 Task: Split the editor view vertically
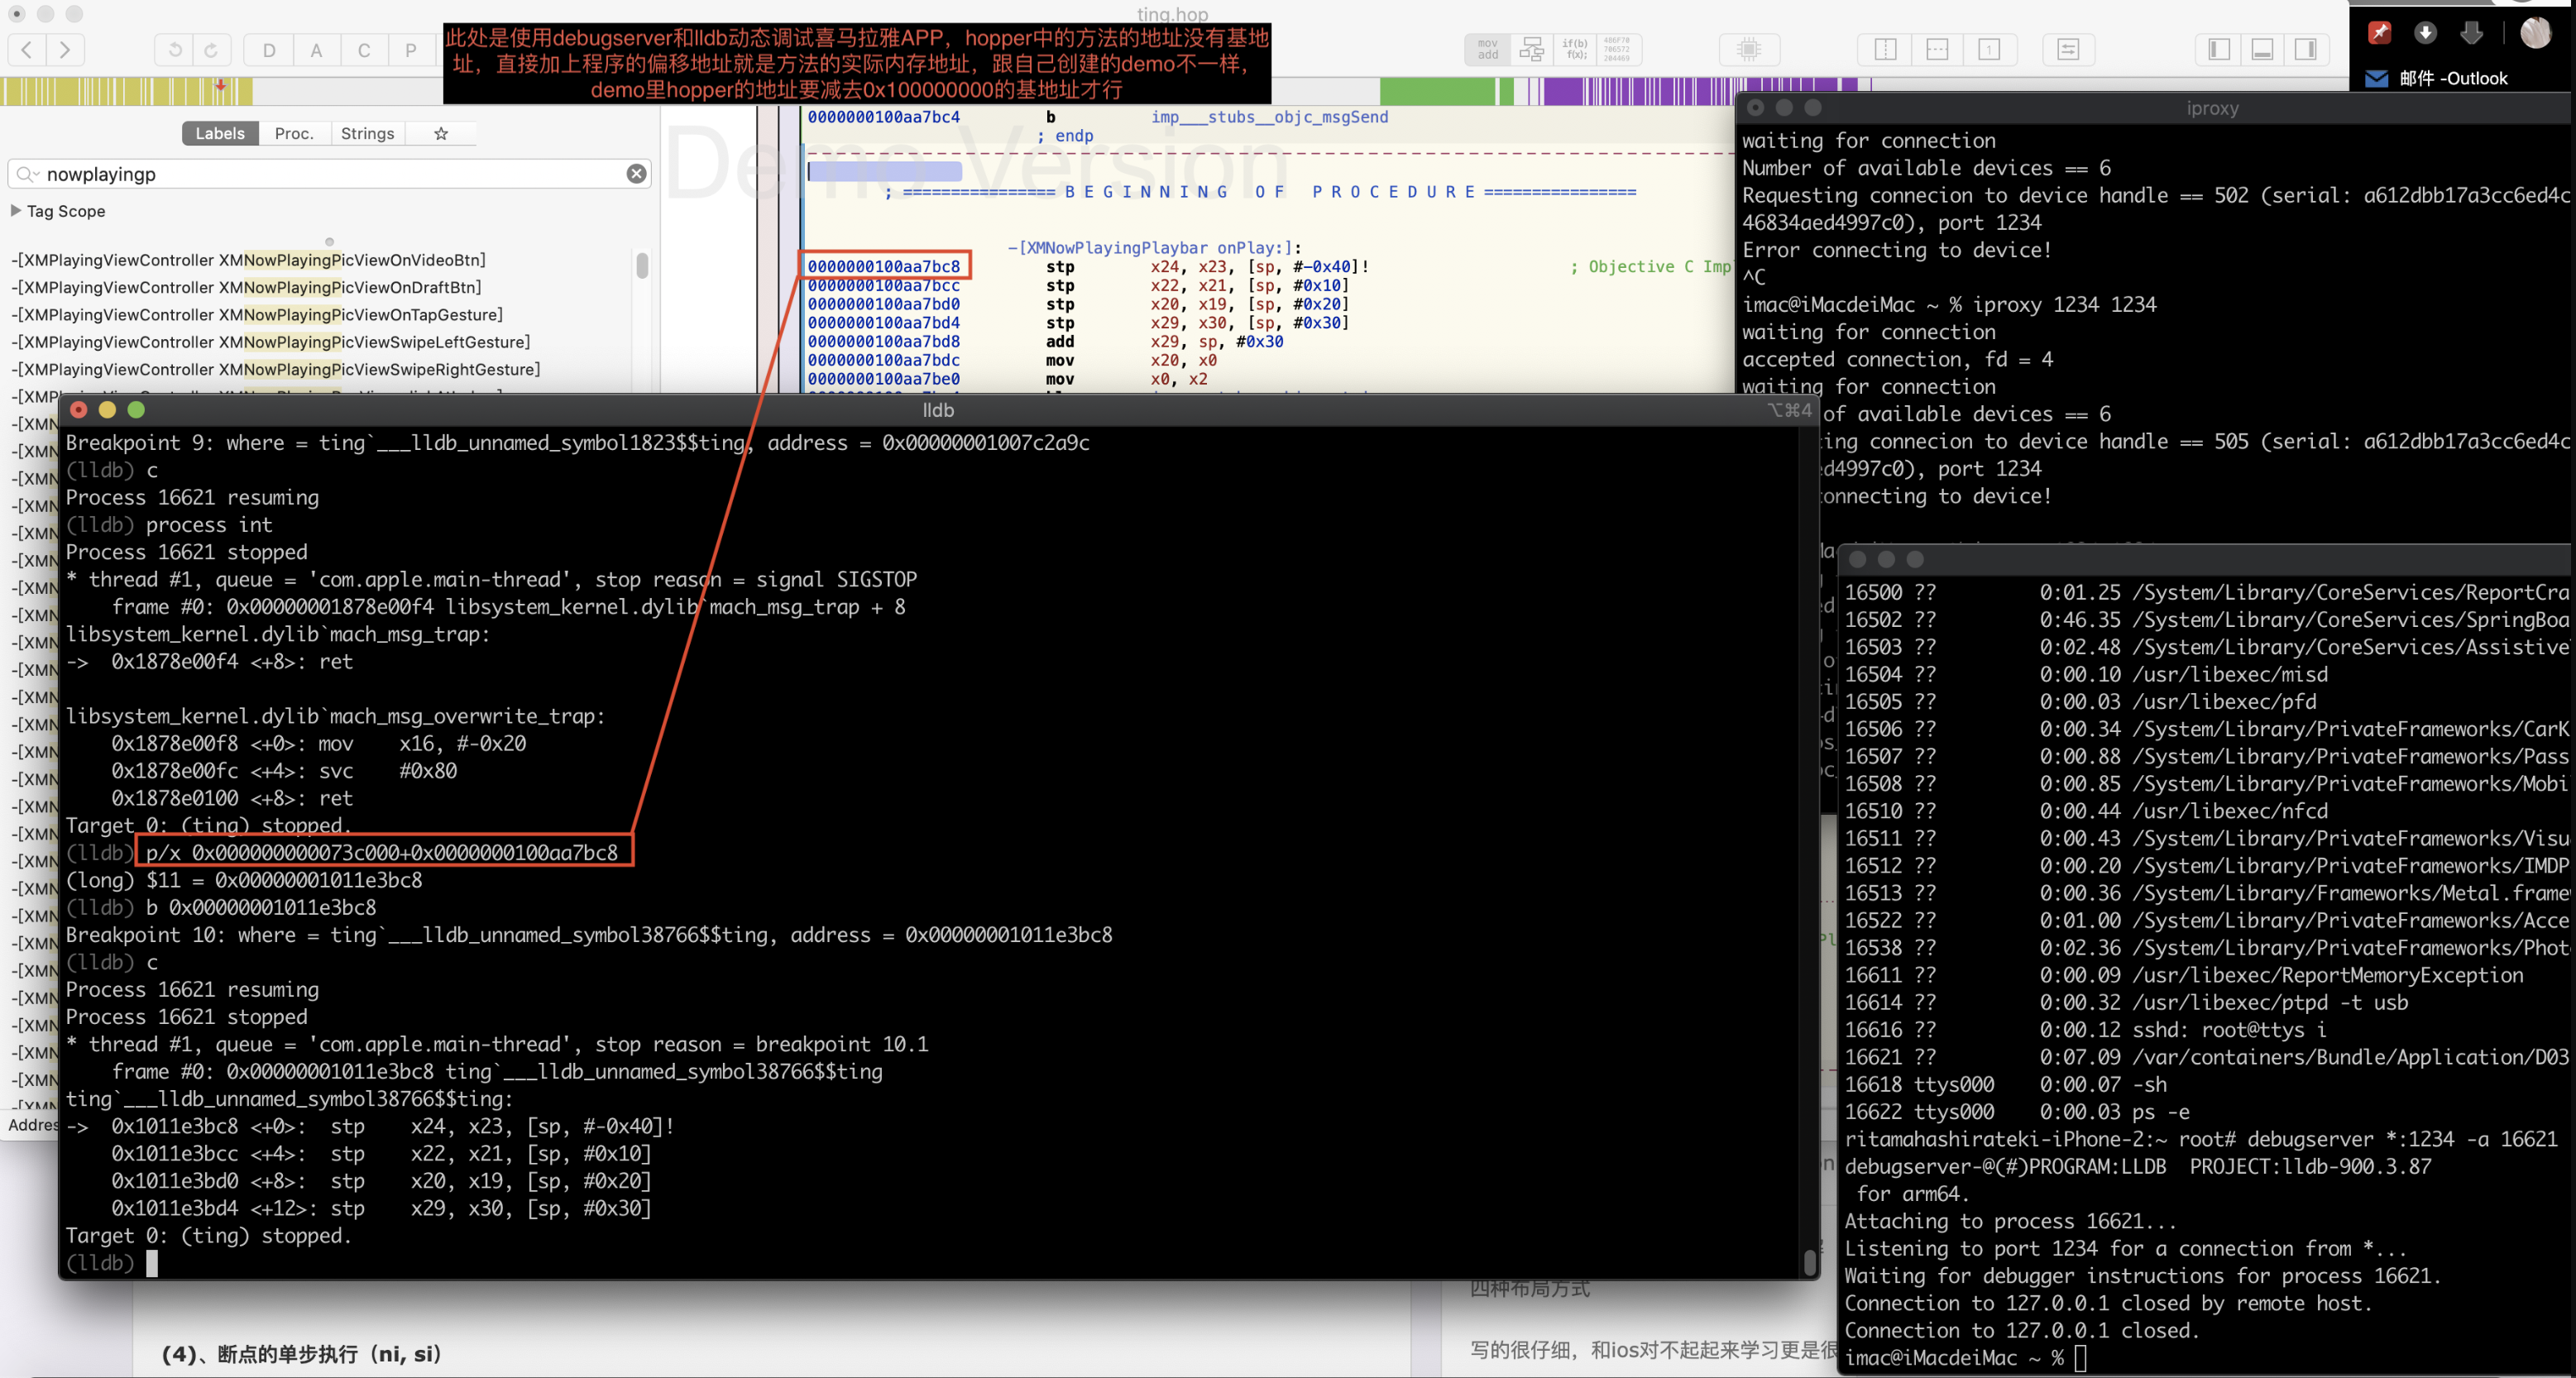1885,49
